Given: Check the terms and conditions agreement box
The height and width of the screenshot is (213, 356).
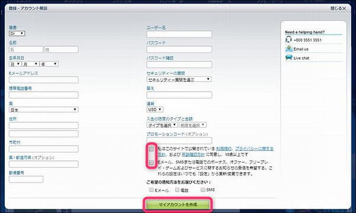Looking at the screenshot, I should tap(151, 149).
